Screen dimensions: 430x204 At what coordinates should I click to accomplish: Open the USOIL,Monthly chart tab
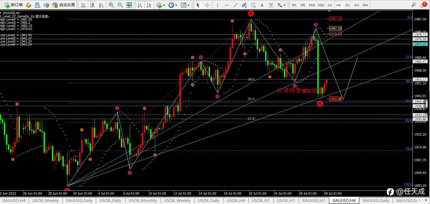click(x=143, y=200)
